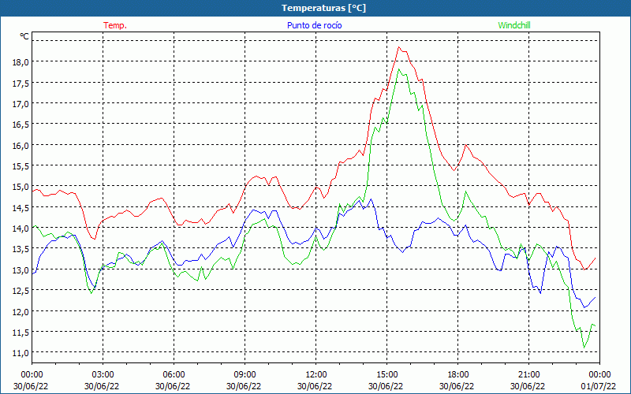Click the 16,0 y-axis value
Viewport: 631px width, 394px height.
[x=21, y=145]
